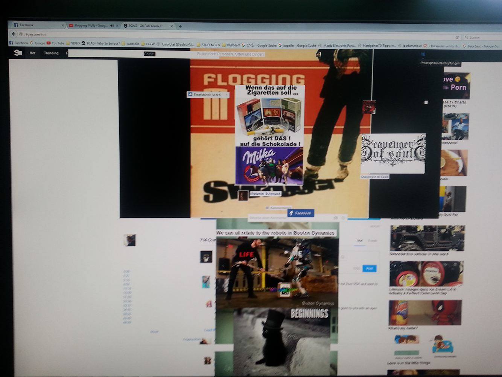
Task: Click the 9GAG logo in the site header
Action: click(x=18, y=53)
